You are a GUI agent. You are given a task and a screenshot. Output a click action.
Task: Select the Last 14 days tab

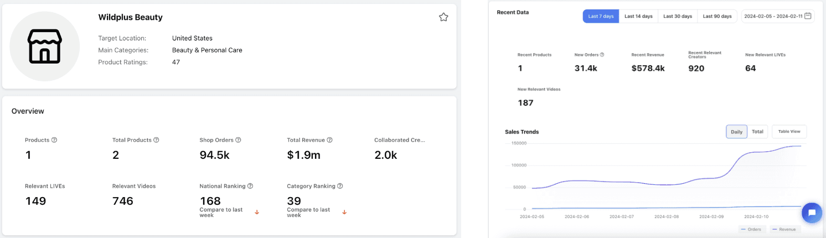638,16
